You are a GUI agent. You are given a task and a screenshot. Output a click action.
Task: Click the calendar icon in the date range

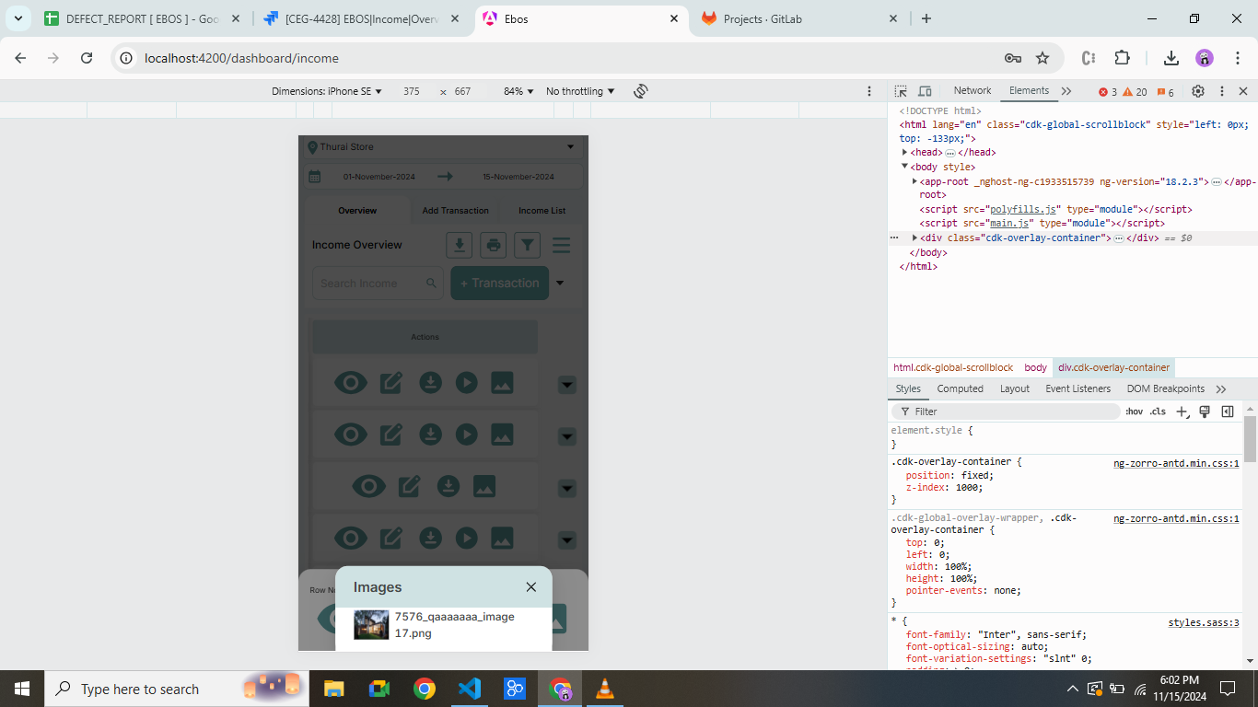coord(314,177)
